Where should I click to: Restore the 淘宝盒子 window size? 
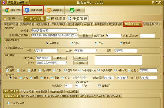[157, 2]
